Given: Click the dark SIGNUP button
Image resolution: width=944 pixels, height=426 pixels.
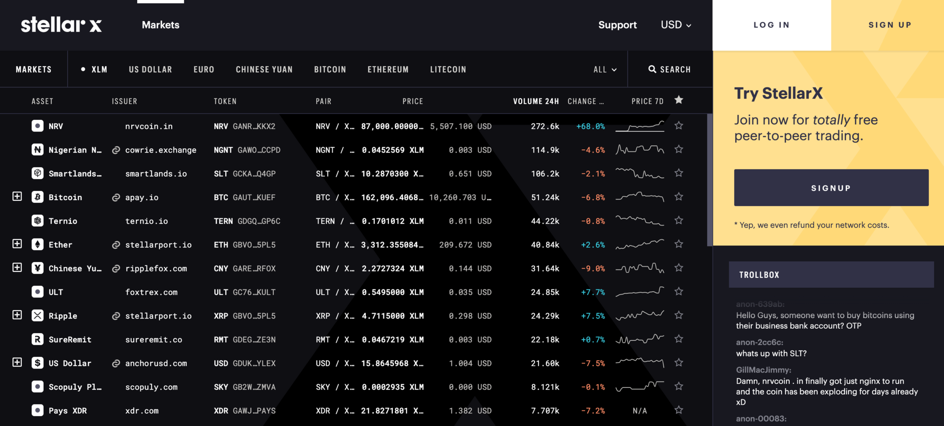Looking at the screenshot, I should pos(831,188).
